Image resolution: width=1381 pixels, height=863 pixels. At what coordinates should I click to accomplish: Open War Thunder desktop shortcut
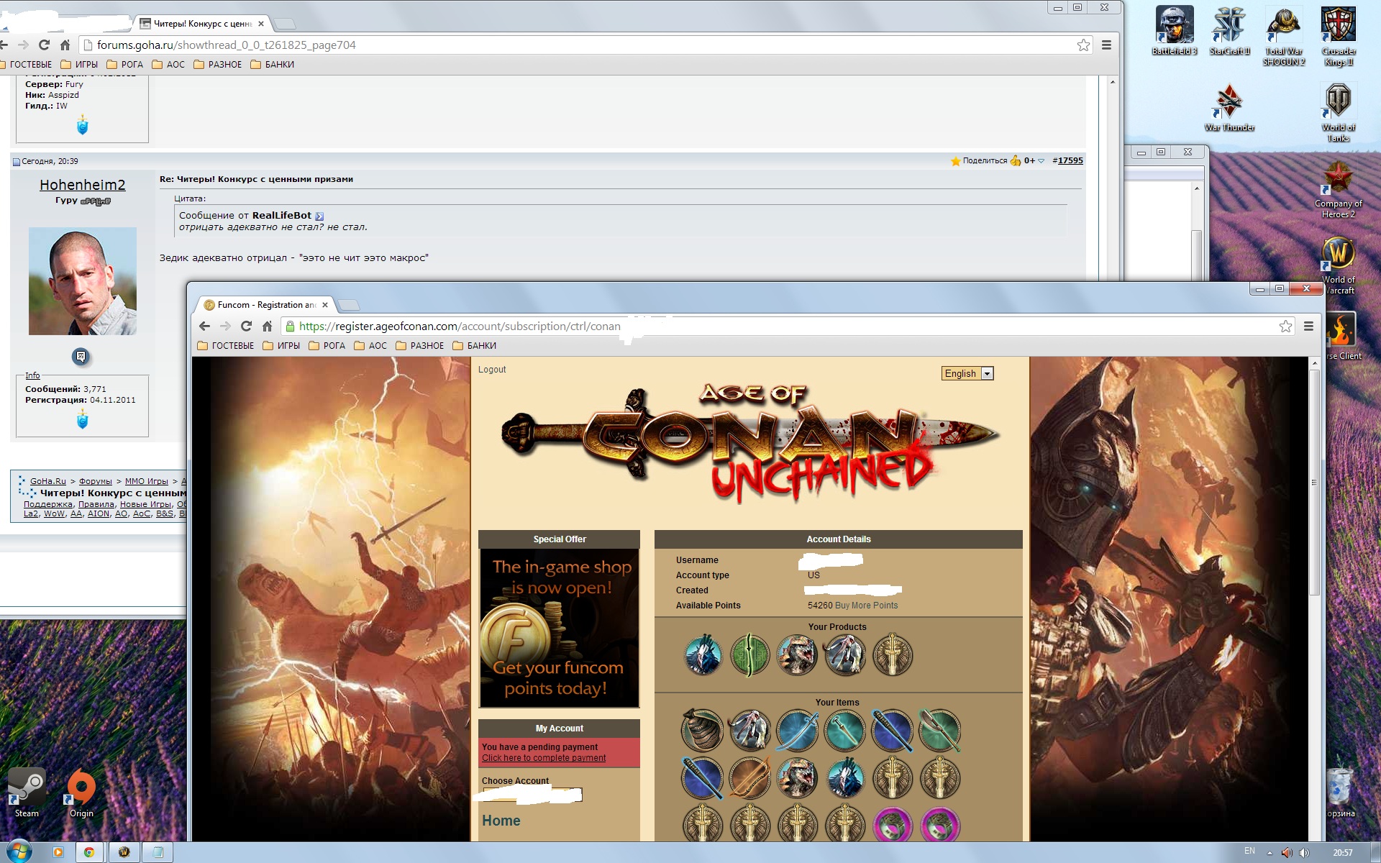[x=1229, y=102]
